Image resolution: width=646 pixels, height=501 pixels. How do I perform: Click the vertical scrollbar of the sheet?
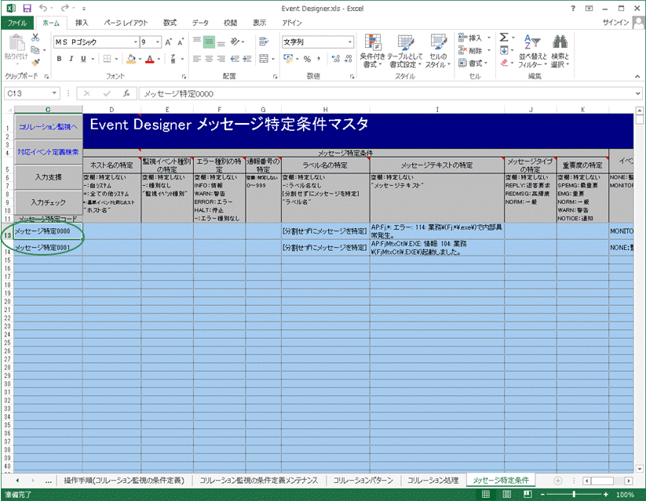(639, 290)
